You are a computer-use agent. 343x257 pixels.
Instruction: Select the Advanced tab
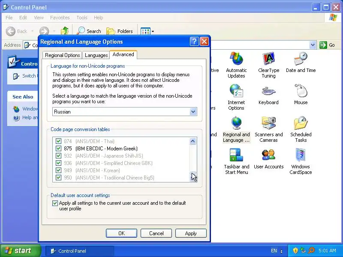pyautogui.click(x=123, y=54)
